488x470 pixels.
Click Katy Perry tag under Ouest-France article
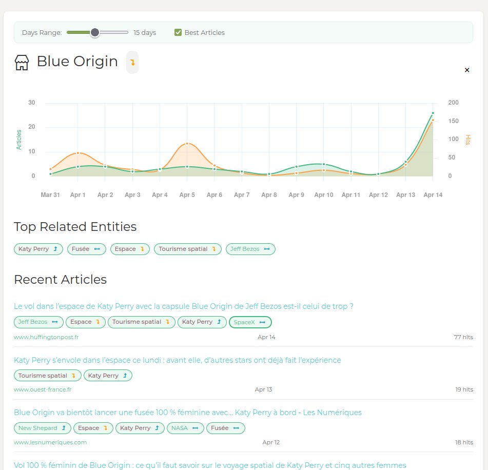(108, 376)
